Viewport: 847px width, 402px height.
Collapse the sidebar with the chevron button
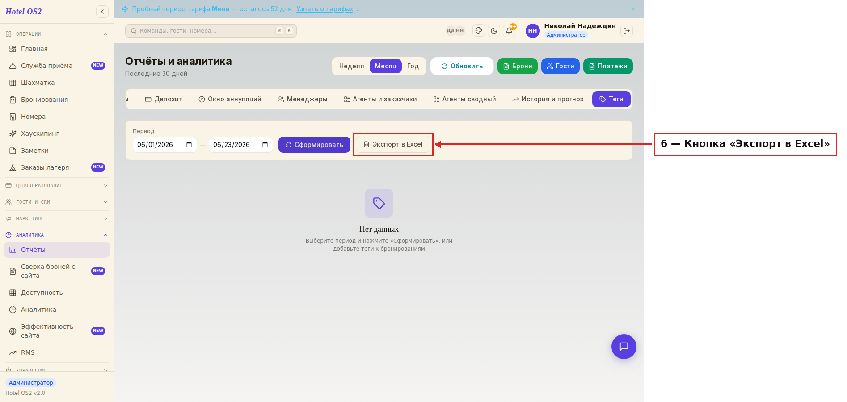tap(102, 12)
